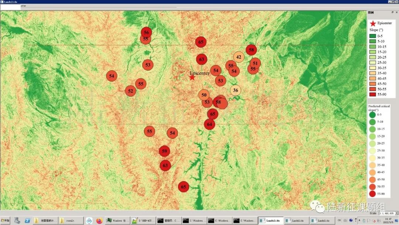Click the 55-90 slope legend swatch
Screen dimensions: 399x225
372,94
